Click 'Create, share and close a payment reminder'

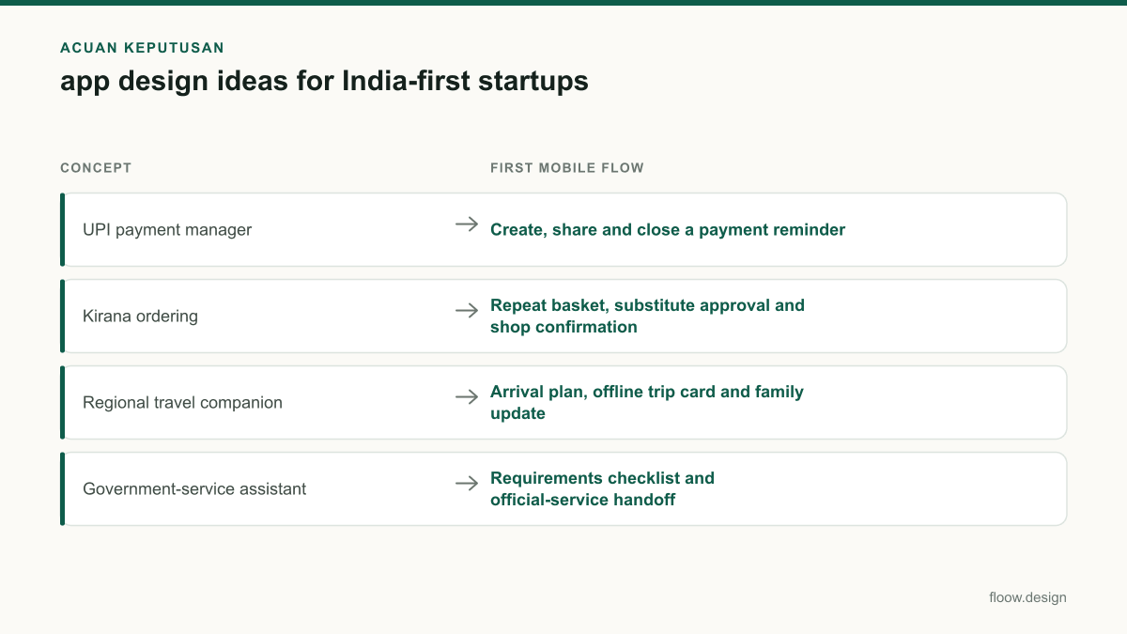[x=668, y=230]
